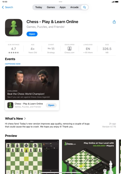The height and width of the screenshot is (174, 121).
Task: Tap the share icon for Chess app
Action: pos(114,22)
